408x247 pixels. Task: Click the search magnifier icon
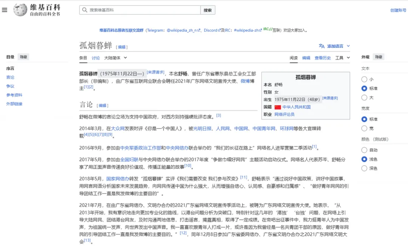(x=85, y=10)
